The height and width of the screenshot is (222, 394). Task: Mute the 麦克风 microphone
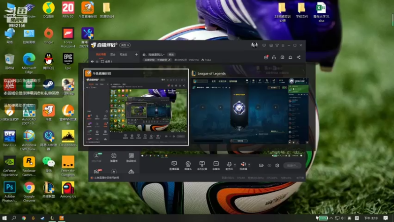tap(229, 166)
